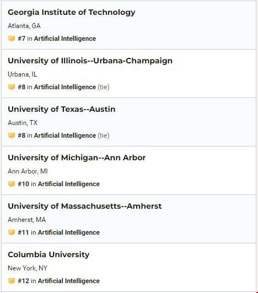258x293 pixels.
Task: Click the badge icon in University of Texas row
Action: (x=12, y=135)
